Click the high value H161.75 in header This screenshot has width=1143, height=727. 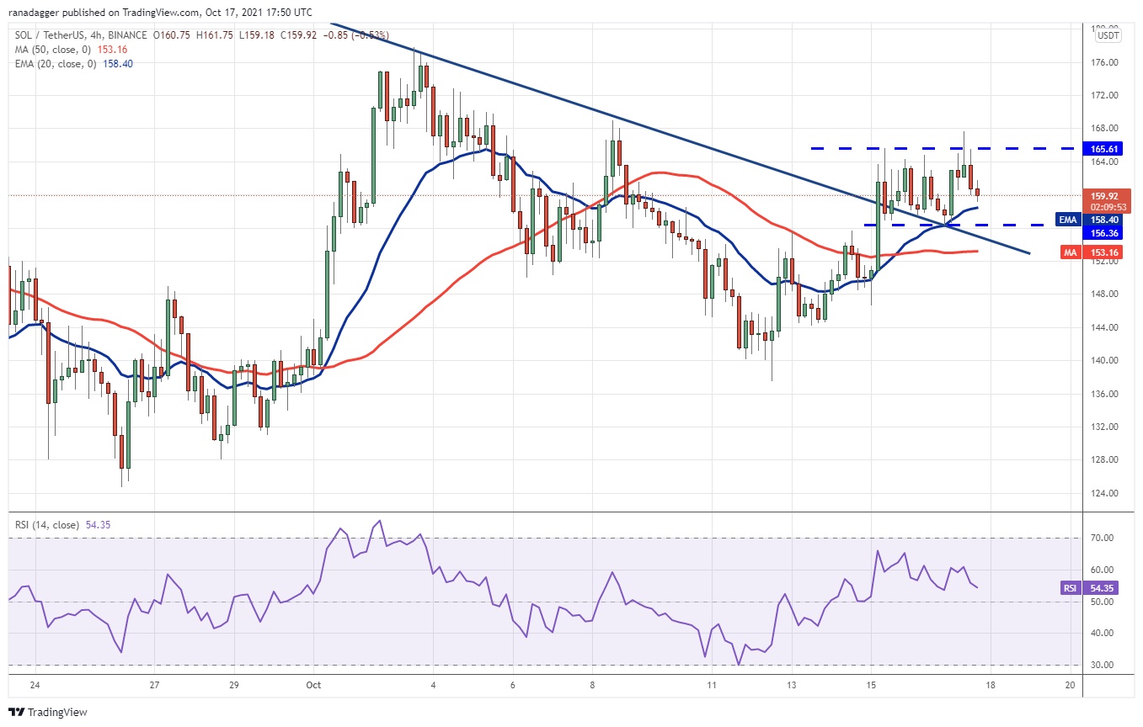[x=214, y=36]
